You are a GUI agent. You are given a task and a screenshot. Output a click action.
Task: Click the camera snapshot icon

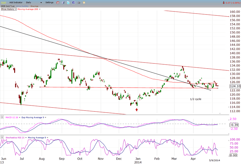point(79,2)
